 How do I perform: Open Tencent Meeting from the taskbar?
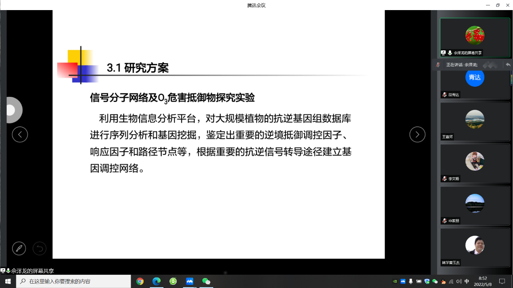(190, 282)
